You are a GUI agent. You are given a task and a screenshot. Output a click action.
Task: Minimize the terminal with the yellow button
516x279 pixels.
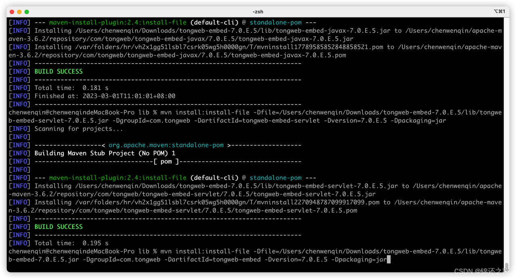click(x=19, y=12)
